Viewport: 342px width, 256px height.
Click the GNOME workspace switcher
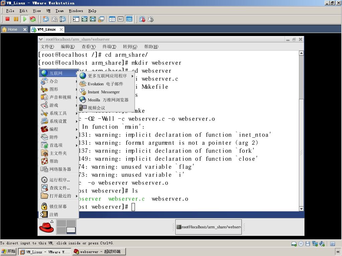click(x=66, y=227)
